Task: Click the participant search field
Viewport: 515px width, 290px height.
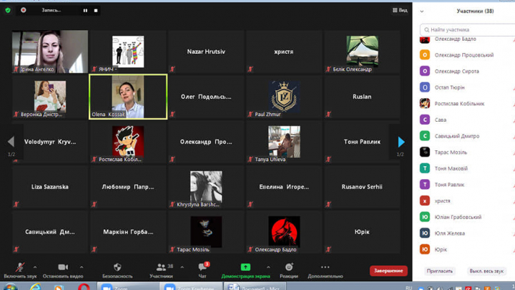Action: coord(466,30)
